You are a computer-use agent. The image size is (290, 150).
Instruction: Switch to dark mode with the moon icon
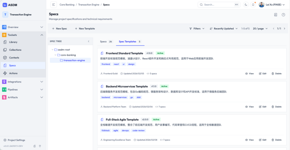[246, 5]
